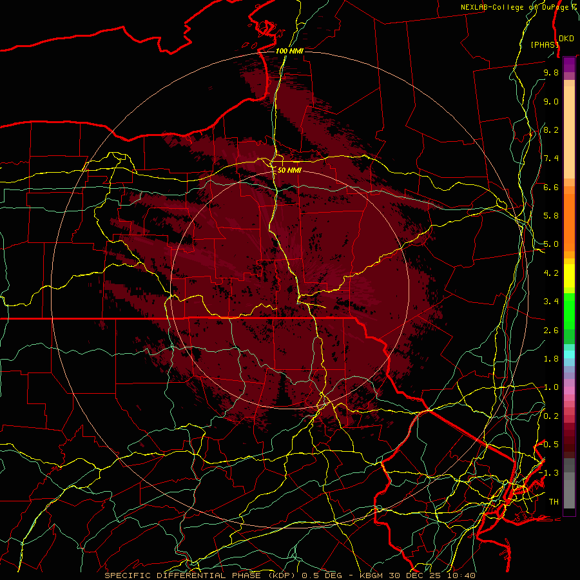The height and width of the screenshot is (580, 580).
Task: Click the -1.3 legend value
Action: 548,473
